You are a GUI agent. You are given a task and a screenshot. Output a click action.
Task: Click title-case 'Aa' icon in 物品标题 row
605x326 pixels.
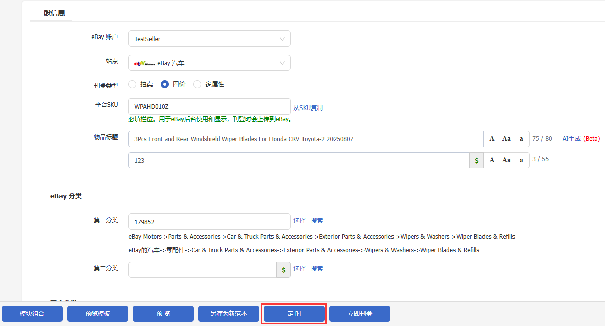[506, 139]
